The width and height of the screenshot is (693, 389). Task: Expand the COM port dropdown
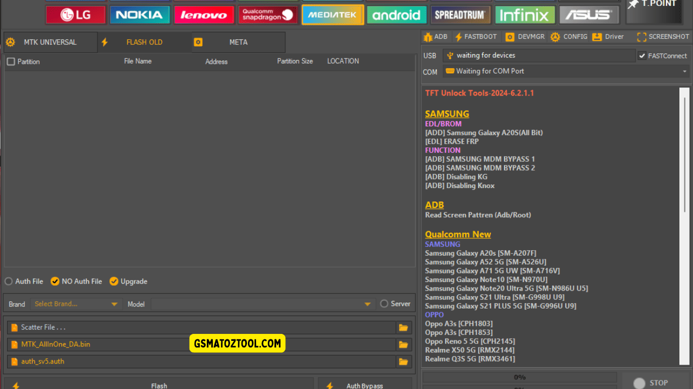tap(684, 71)
